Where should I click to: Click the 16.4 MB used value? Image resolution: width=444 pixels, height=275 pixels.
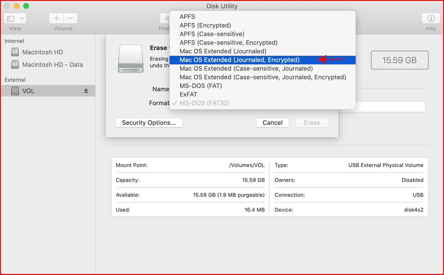(x=255, y=210)
